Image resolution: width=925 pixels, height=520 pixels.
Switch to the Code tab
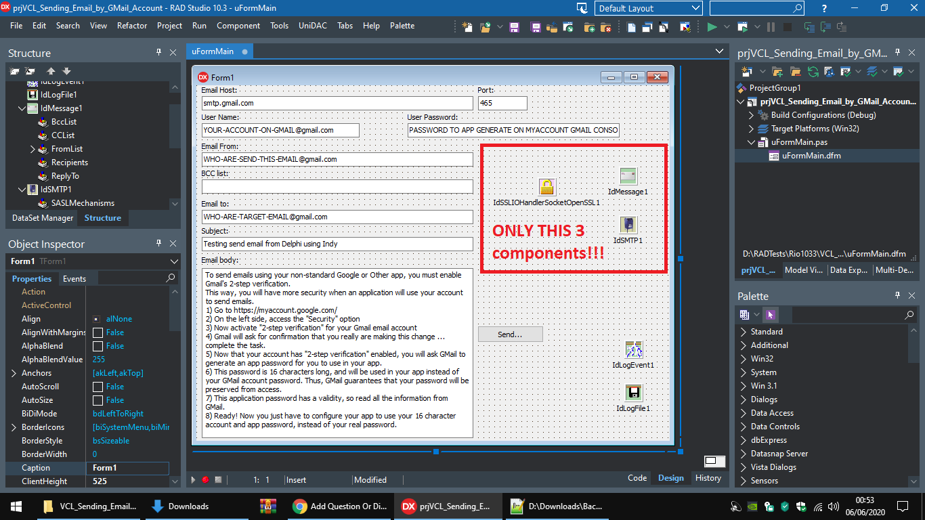637,477
